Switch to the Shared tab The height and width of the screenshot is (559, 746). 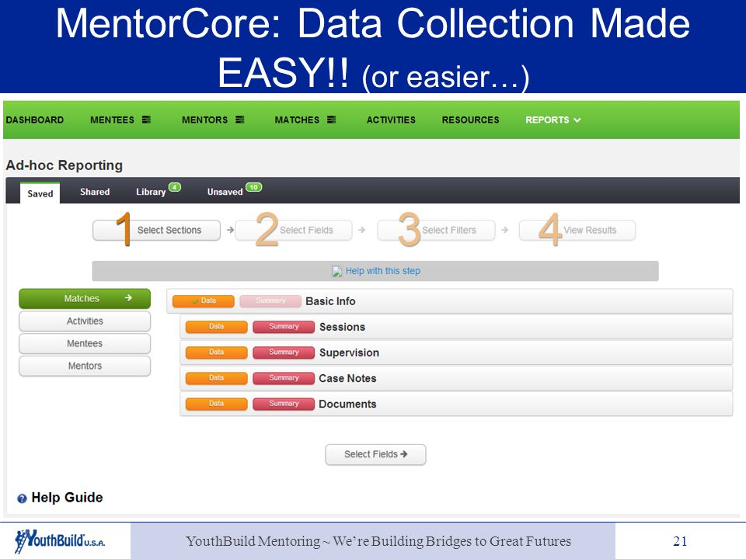[x=95, y=192]
